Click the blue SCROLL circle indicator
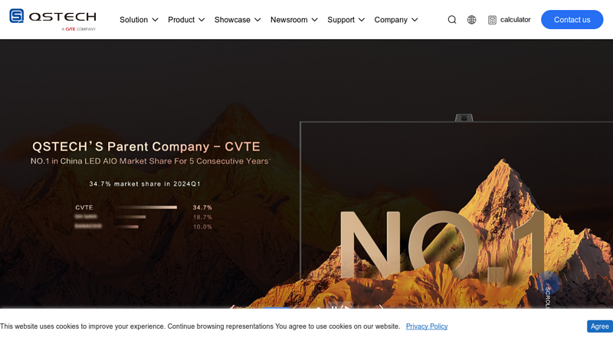Screen dimensions: 613x344 click(x=548, y=284)
